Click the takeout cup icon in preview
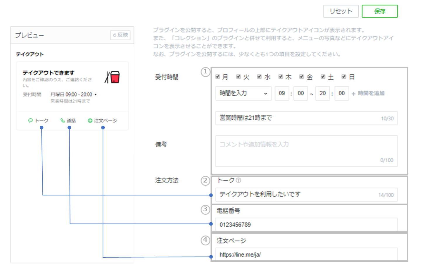Image resolution: width=425 pixels, height=277 pixels. point(113,77)
